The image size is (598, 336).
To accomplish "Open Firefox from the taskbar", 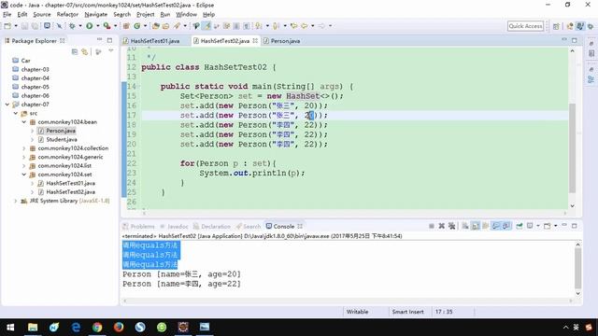I will 119,328.
